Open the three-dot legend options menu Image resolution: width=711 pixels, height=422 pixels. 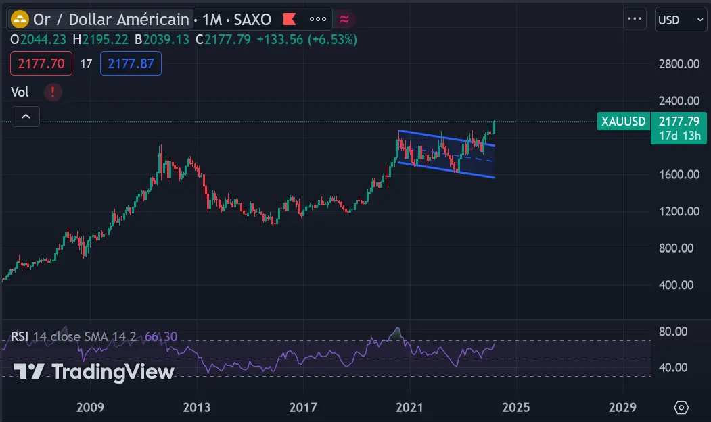[x=318, y=19]
